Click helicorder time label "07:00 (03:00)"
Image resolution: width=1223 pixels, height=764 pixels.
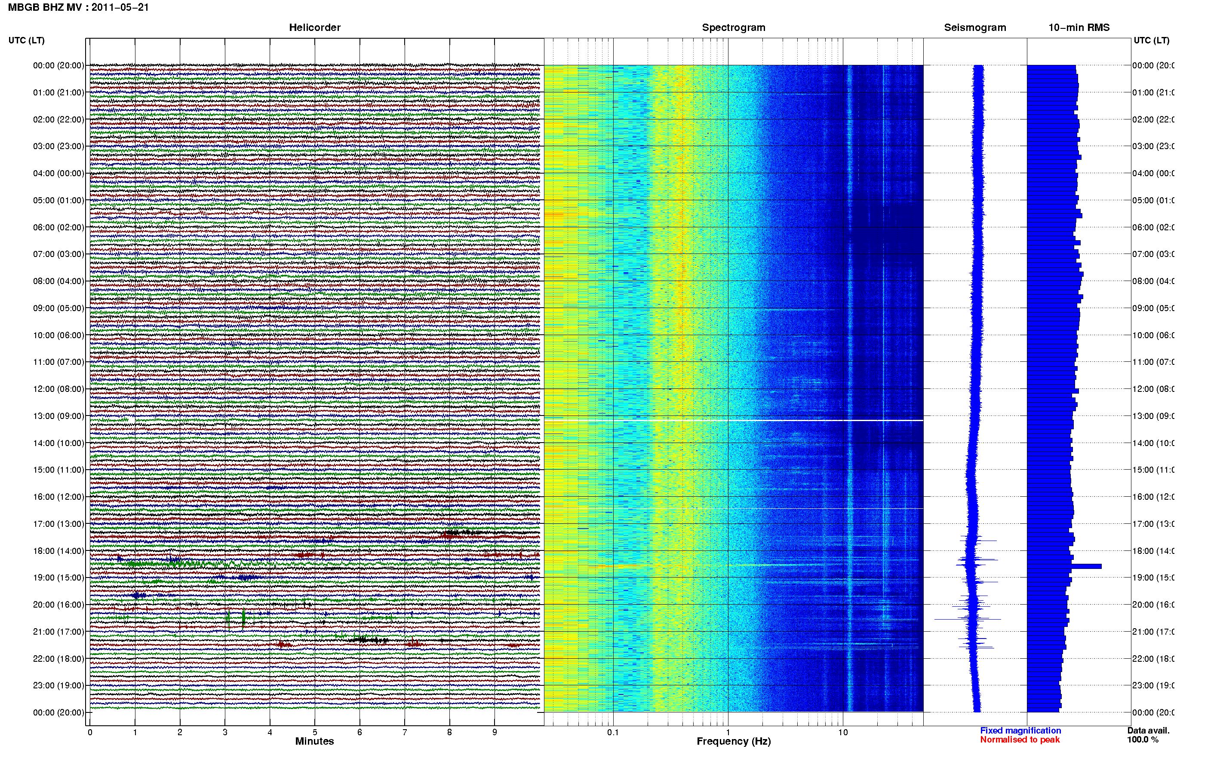[58, 254]
